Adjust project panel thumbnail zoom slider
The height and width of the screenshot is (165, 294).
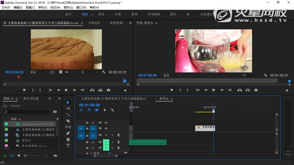tap(26, 155)
